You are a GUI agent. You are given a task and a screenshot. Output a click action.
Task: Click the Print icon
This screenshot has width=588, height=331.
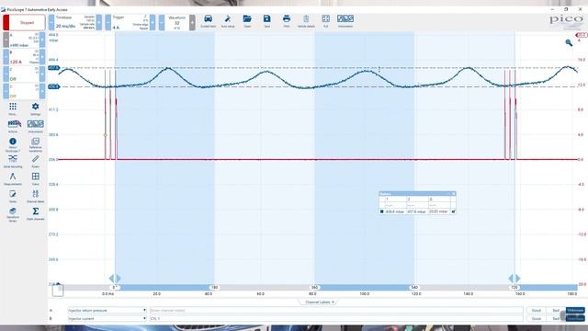coord(287,21)
